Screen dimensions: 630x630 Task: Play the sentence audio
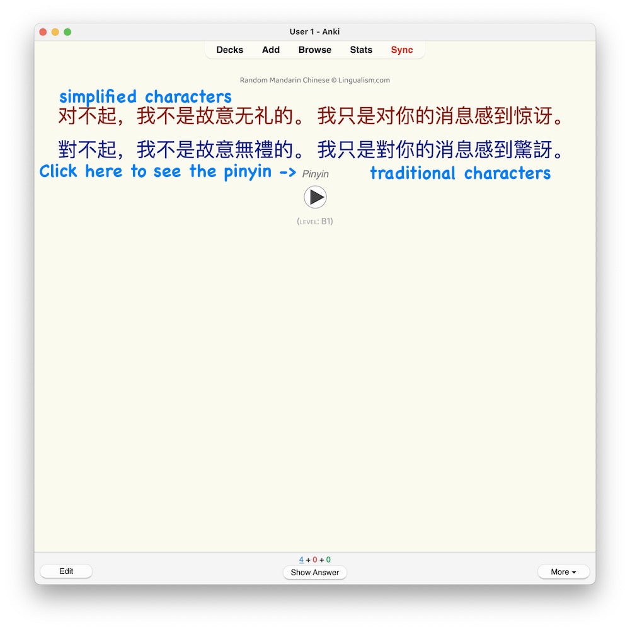coord(315,197)
